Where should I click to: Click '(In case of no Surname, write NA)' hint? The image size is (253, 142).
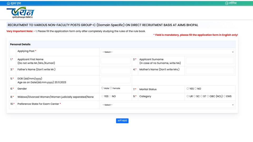tap(160, 63)
